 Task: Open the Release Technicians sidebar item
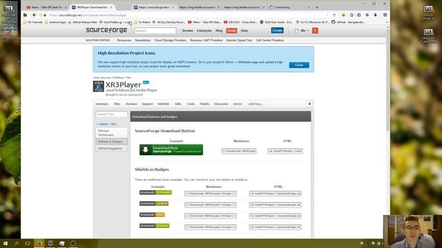click(112, 133)
